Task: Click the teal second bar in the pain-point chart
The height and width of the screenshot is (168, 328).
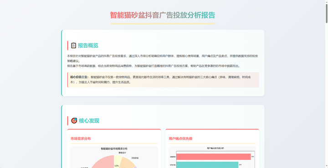Action: pos(207,165)
